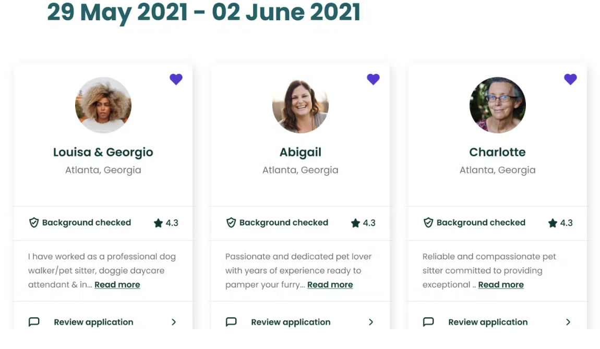600x349 pixels.
Task: Expand Louisa & Georgio's application with the chevron
Action: point(174,322)
